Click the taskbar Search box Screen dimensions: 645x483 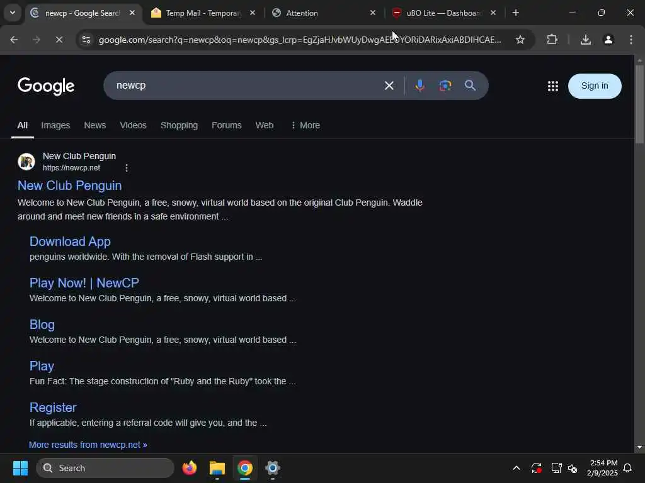(x=105, y=468)
